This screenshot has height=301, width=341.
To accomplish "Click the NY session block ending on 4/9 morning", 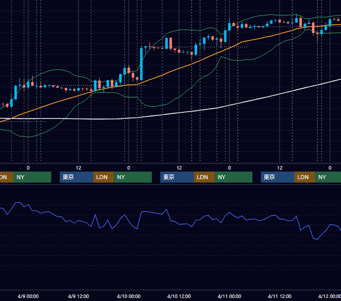I will (x=32, y=177).
